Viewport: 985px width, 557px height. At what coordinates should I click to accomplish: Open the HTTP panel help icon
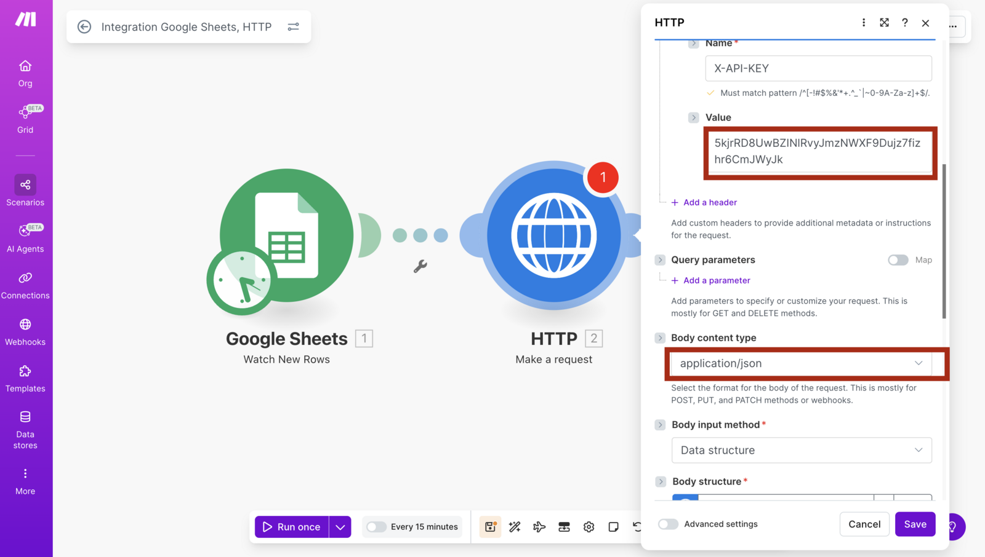pyautogui.click(x=904, y=23)
